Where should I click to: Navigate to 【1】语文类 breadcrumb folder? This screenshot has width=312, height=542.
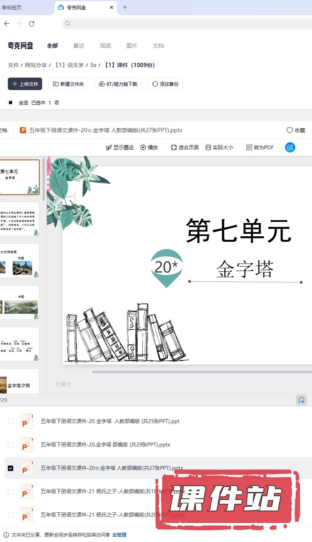[x=69, y=65]
